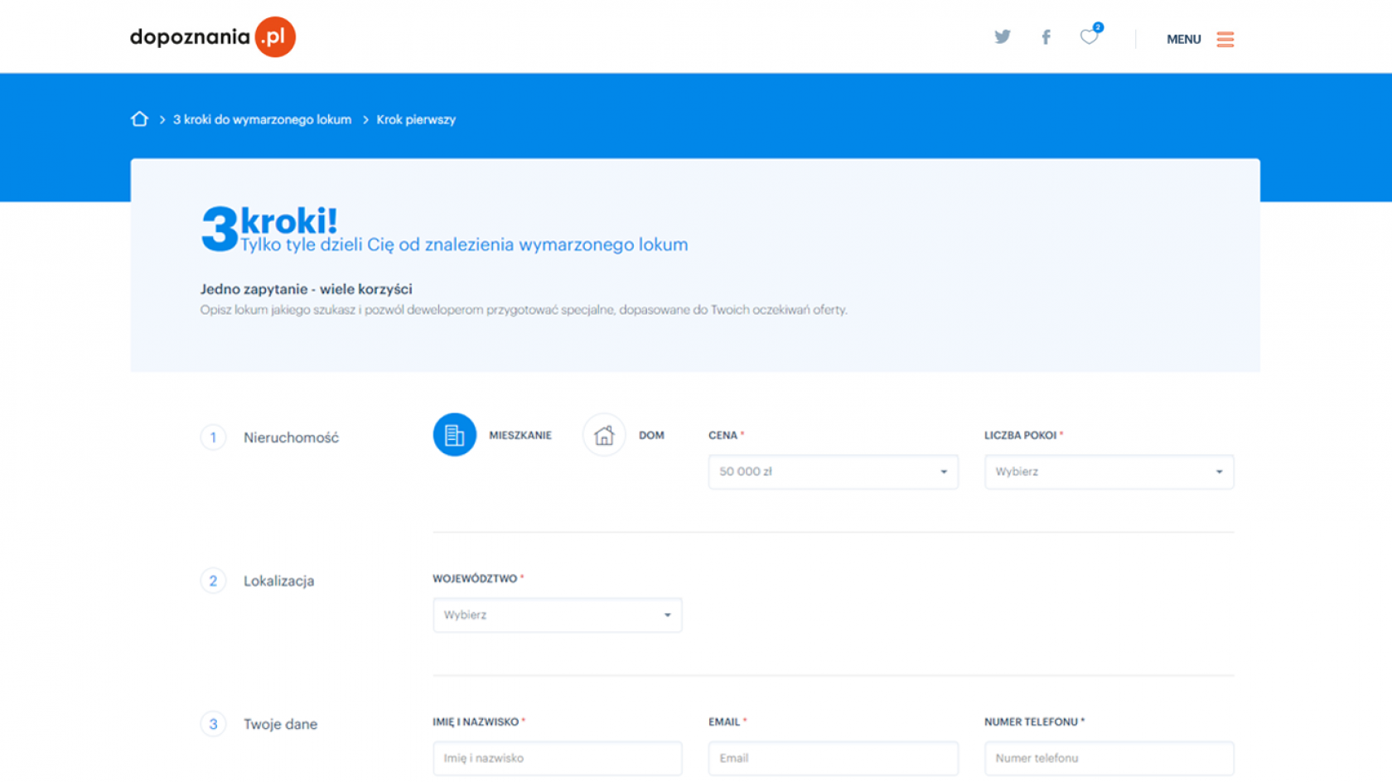Expand the Cena price dropdown
This screenshot has width=1392, height=782.
pos(833,471)
